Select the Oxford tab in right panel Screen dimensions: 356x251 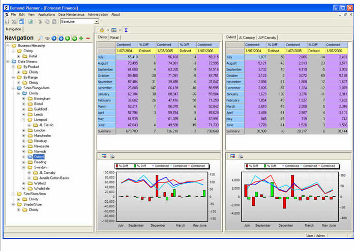pyautogui.click(x=231, y=37)
